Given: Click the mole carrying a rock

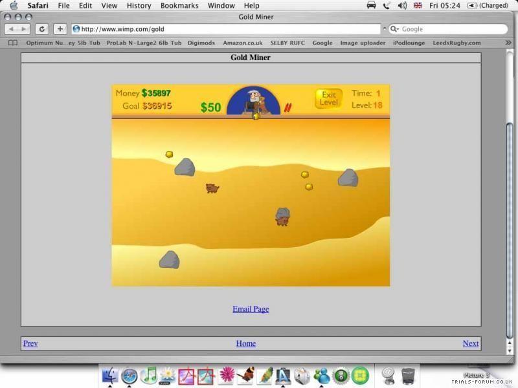Looking at the screenshot, I should [282, 217].
